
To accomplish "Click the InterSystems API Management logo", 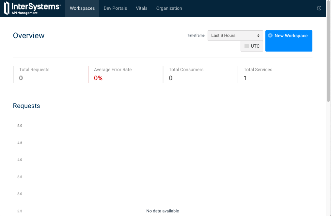I will pos(32,8).
